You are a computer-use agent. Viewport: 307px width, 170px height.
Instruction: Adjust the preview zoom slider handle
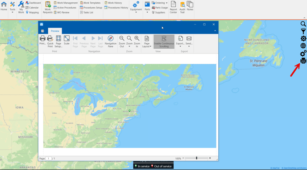click(x=196, y=158)
